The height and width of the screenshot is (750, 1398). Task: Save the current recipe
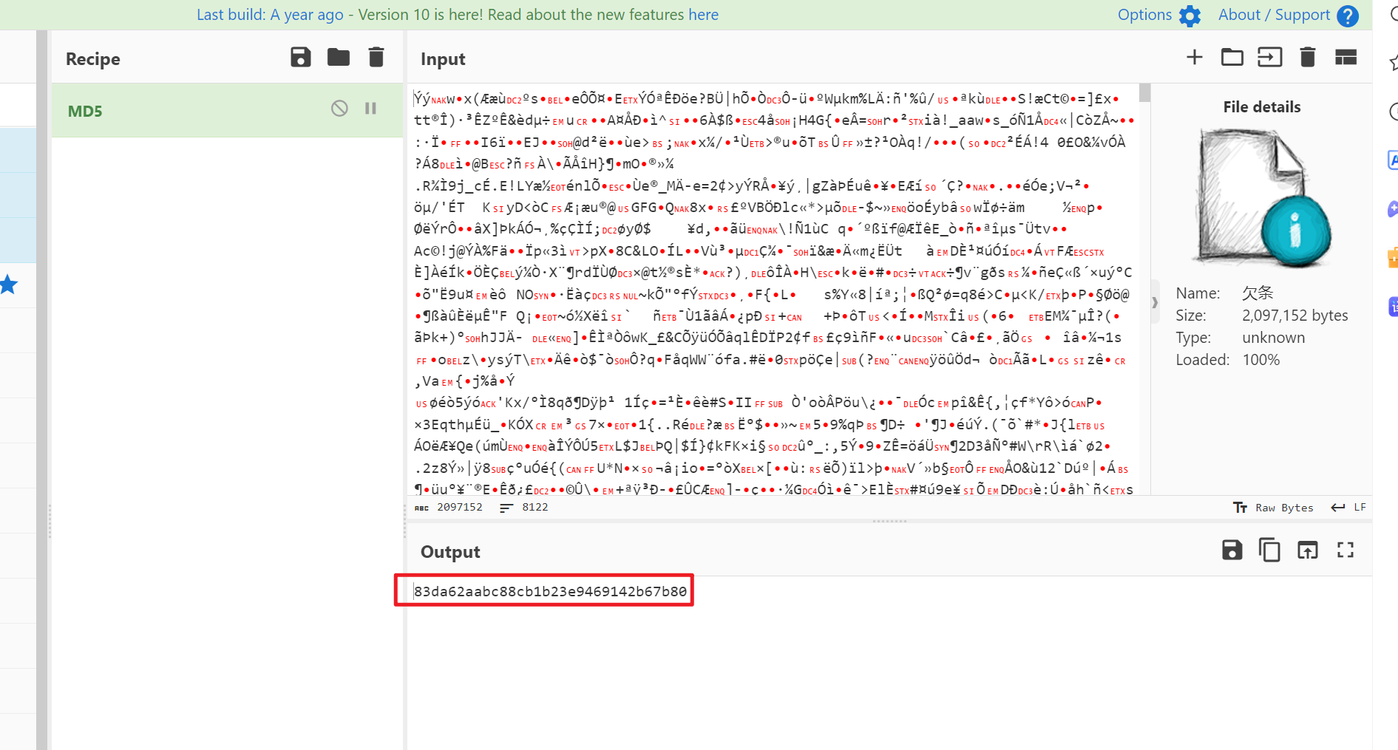click(300, 58)
